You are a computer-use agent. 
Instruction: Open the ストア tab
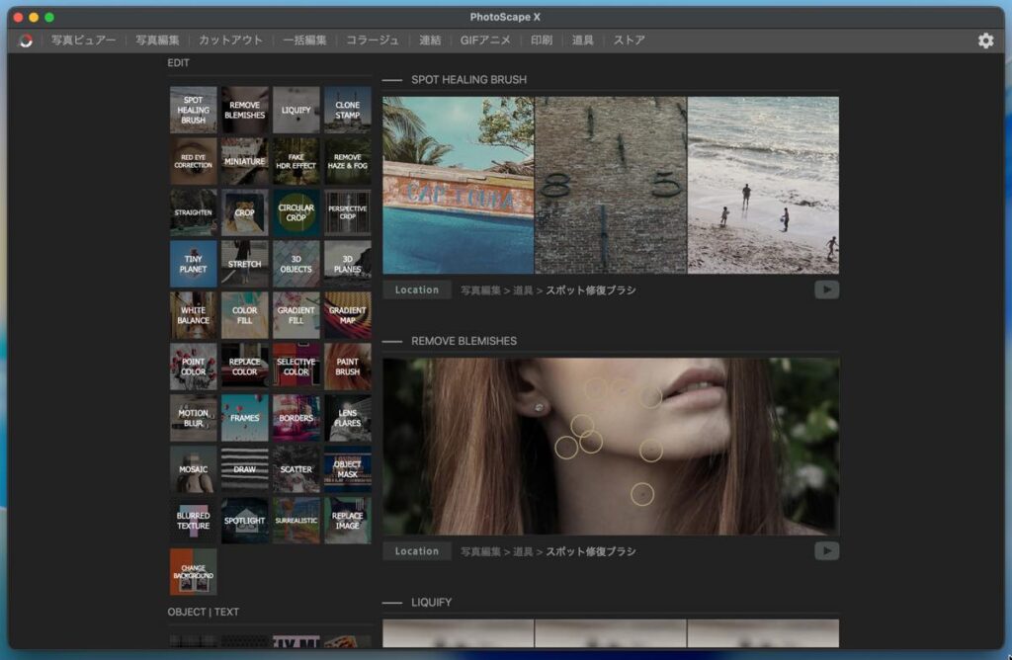629,40
